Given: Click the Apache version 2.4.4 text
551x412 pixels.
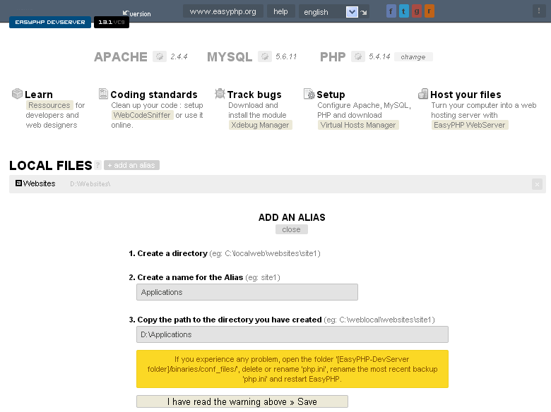Looking at the screenshot, I should pyautogui.click(x=179, y=56).
